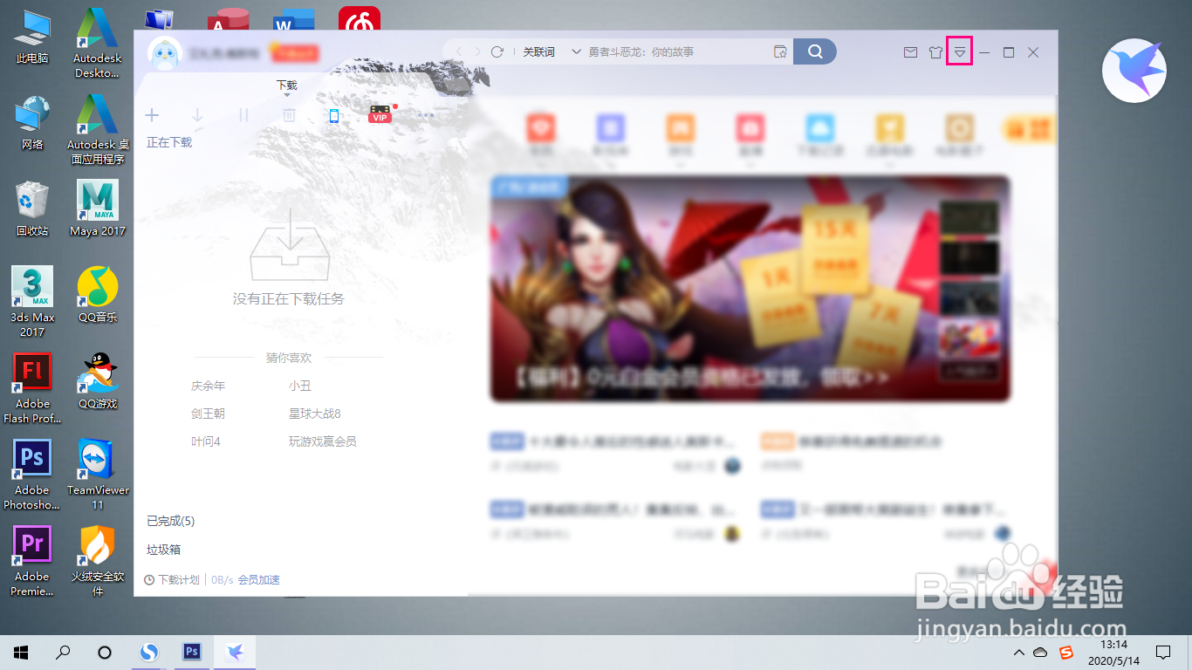Add a new download with plus icon
The image size is (1192, 670).
152,115
